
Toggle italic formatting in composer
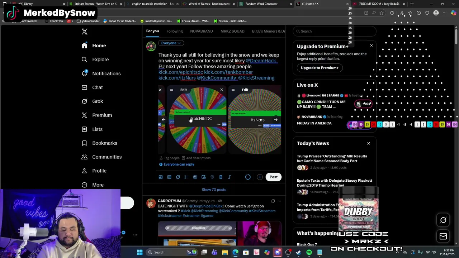(x=229, y=177)
